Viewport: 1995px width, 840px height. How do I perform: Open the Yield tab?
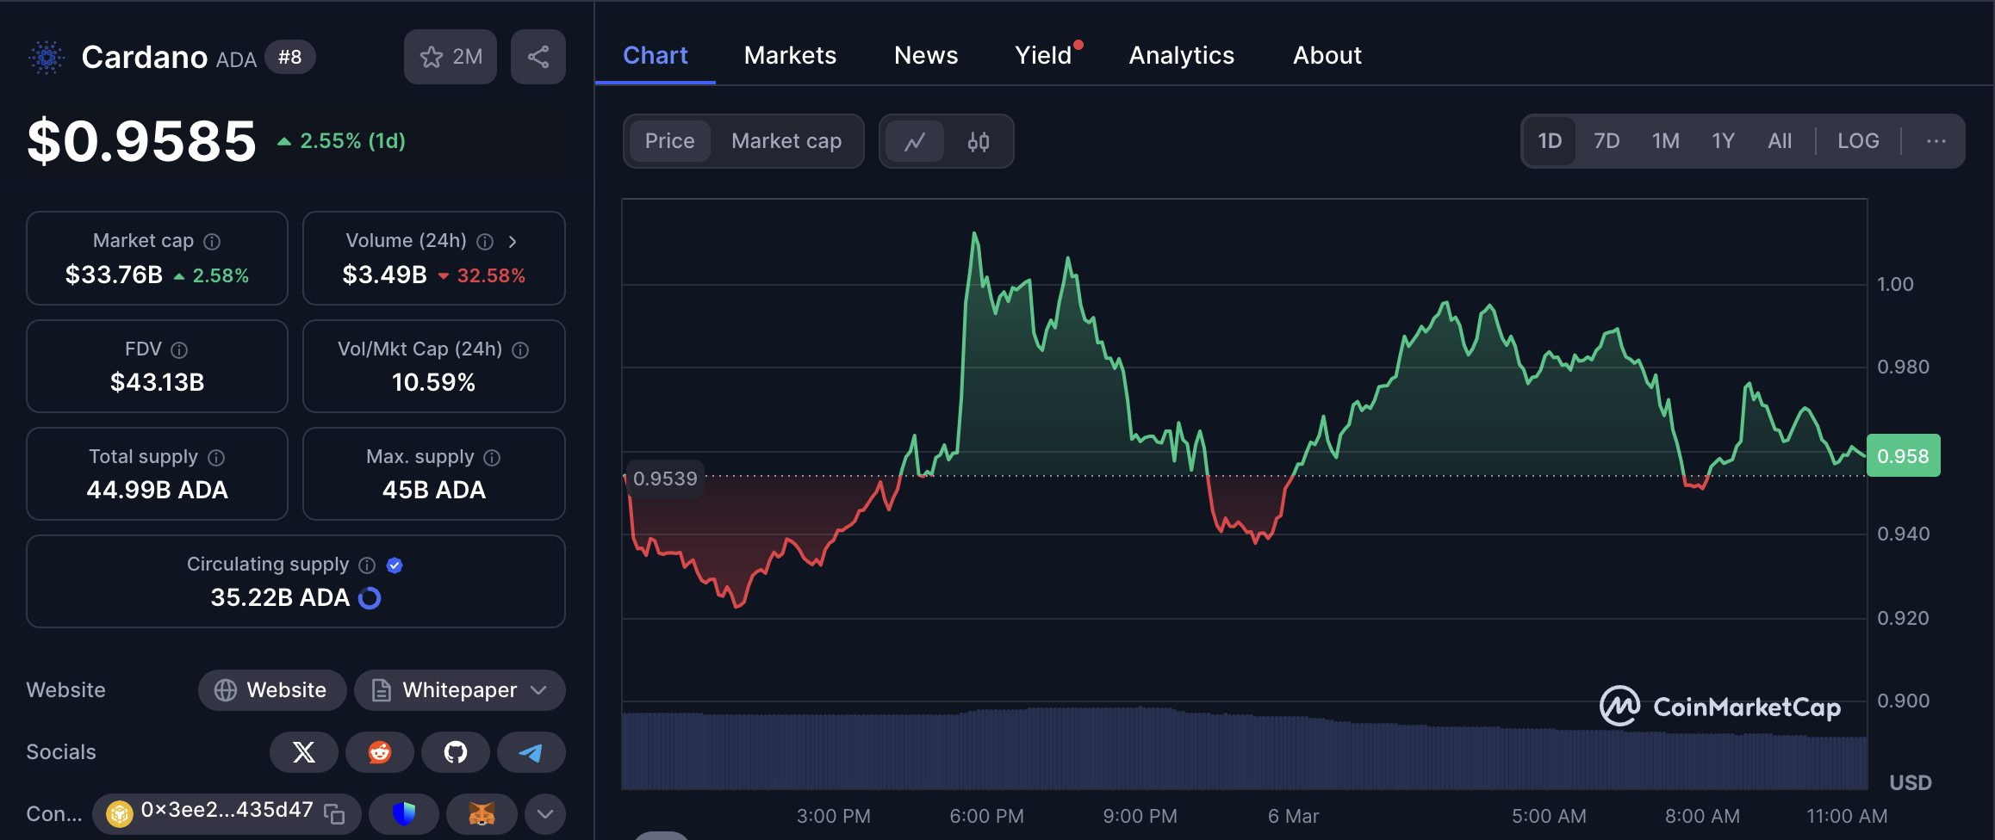pos(1043,55)
